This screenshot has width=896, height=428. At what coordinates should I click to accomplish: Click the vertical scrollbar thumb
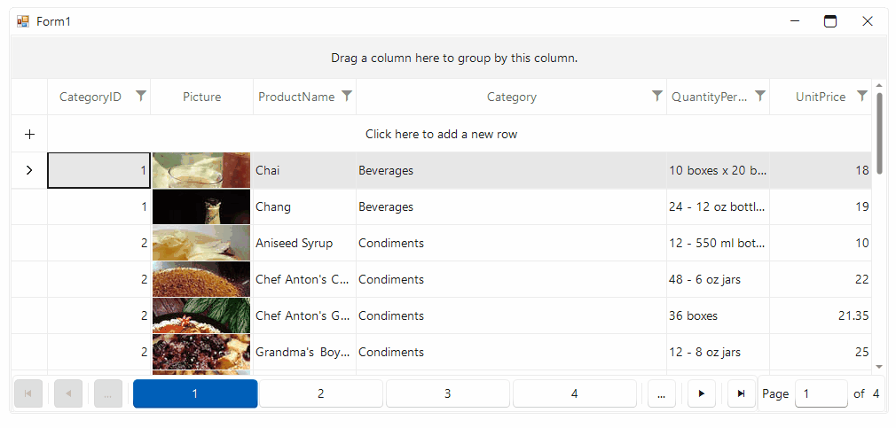879,134
